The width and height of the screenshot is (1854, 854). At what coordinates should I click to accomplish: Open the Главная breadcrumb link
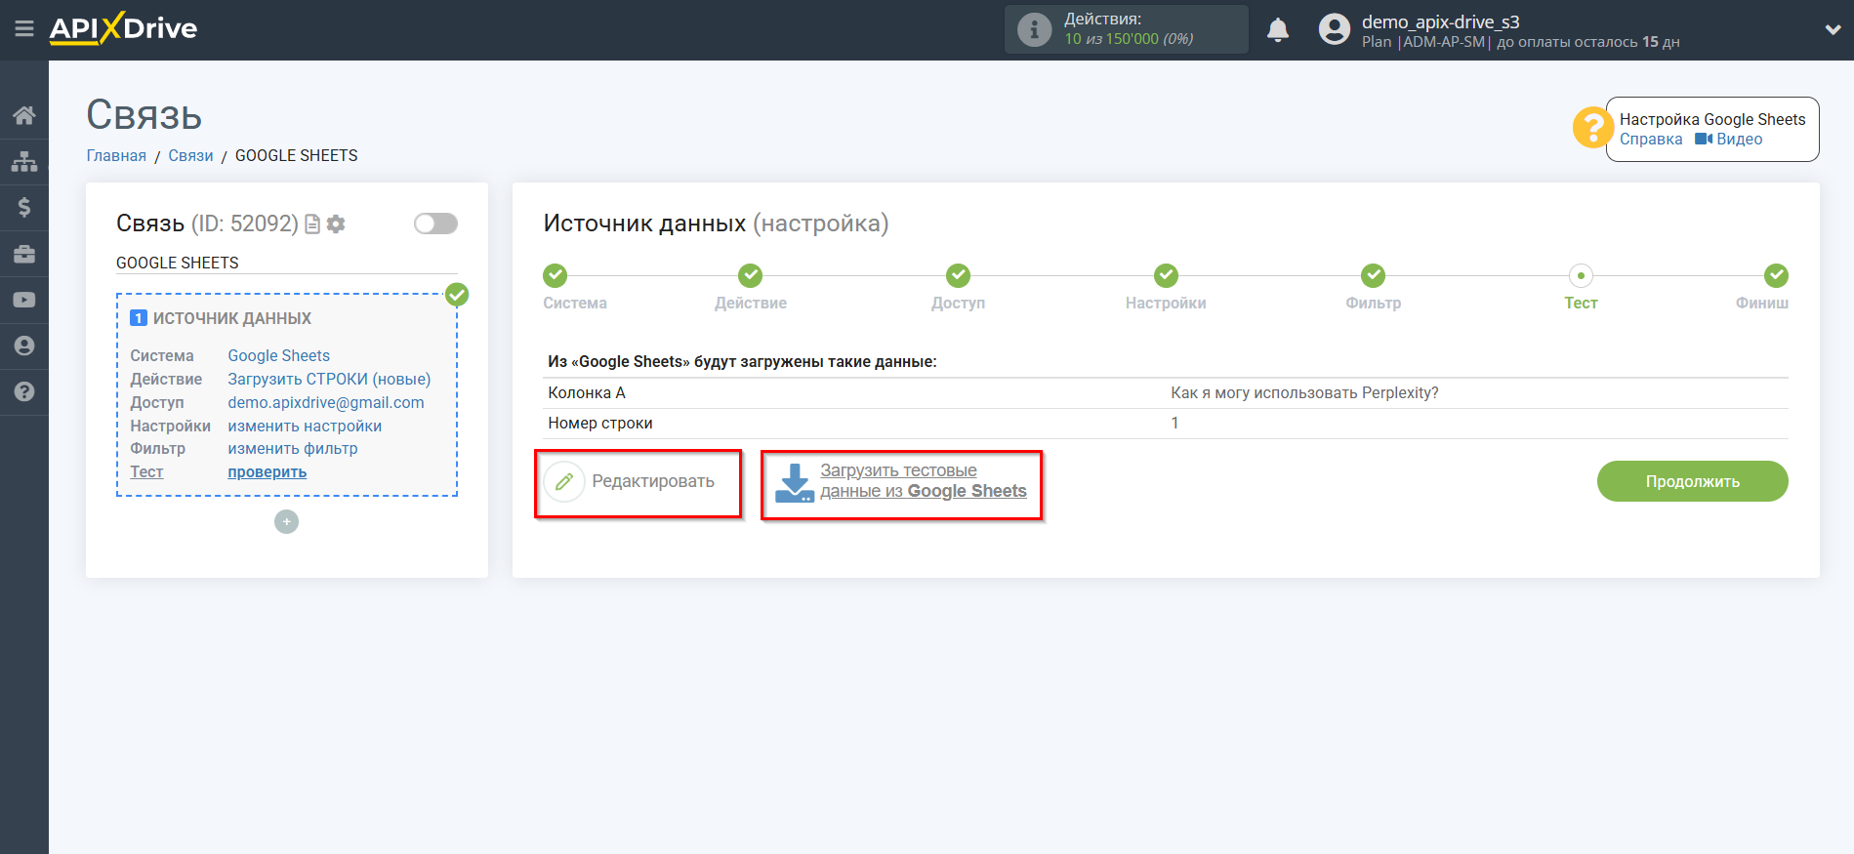click(116, 156)
